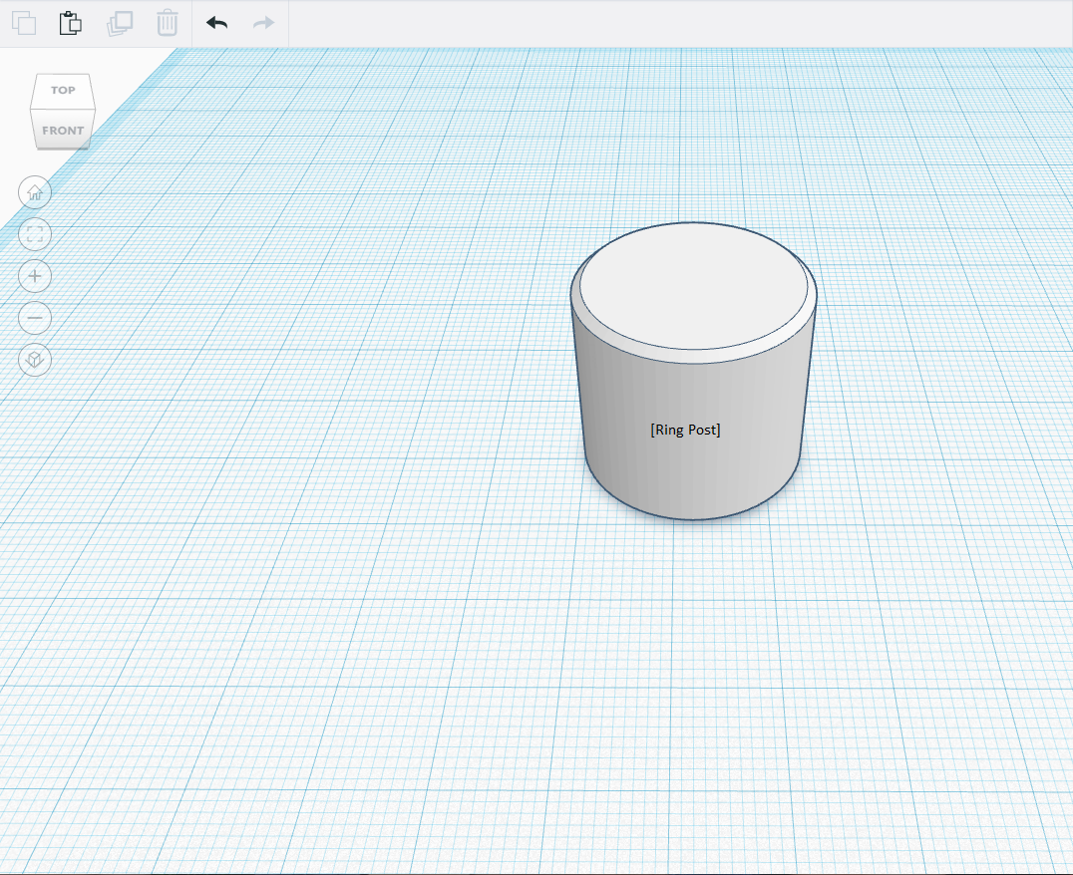Click the Delete trash icon
The width and height of the screenshot is (1073, 875).
pos(167,22)
